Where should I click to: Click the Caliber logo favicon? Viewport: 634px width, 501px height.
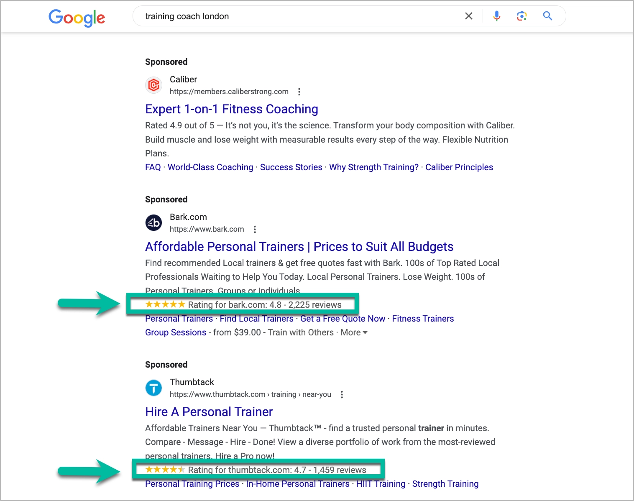(153, 85)
